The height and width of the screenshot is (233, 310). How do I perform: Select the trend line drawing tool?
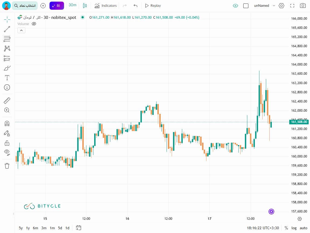coord(7,29)
